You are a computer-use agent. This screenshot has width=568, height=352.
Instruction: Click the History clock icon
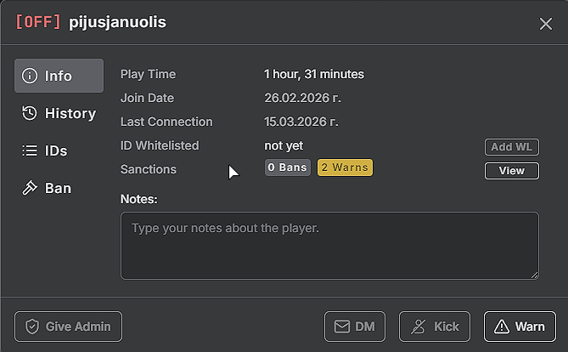tap(30, 113)
